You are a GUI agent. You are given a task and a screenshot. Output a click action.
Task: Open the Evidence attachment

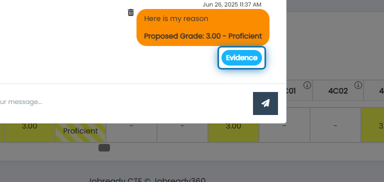point(241,58)
